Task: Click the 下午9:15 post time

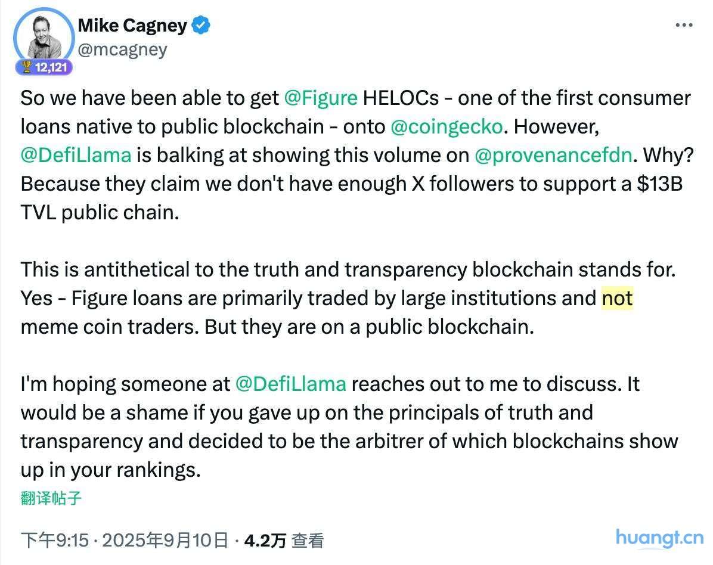Action: tap(55, 541)
